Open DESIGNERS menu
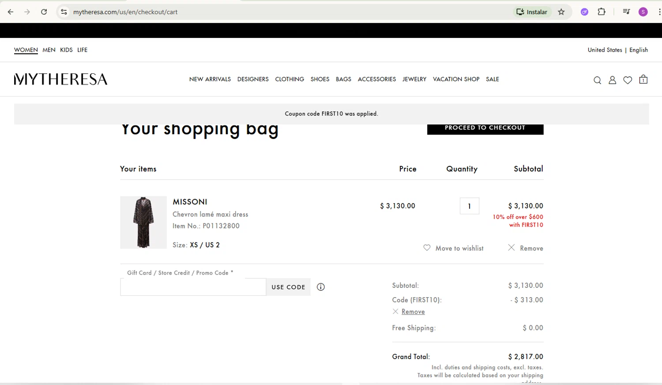 coord(253,79)
